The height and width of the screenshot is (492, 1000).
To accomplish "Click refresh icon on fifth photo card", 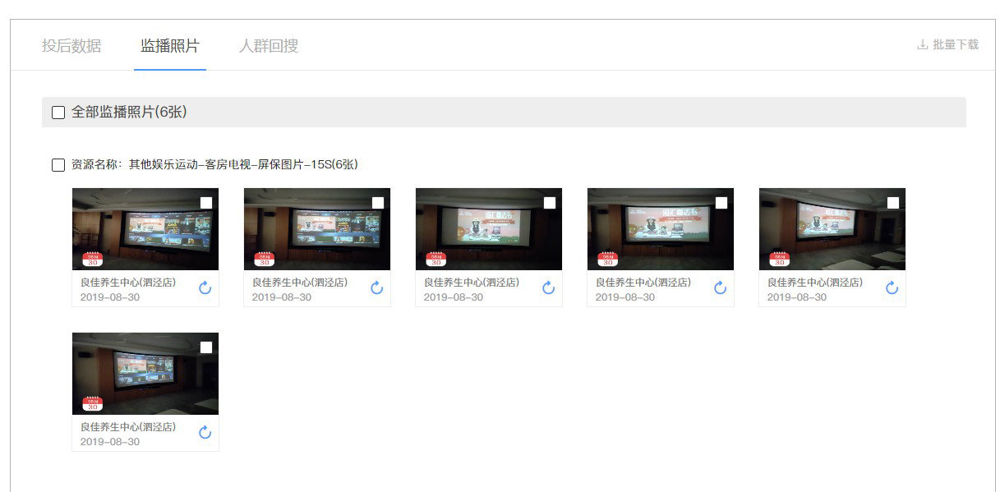I will (892, 287).
